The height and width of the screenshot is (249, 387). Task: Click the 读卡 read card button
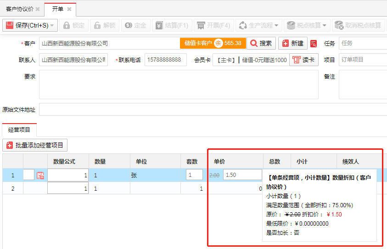coord(303,60)
